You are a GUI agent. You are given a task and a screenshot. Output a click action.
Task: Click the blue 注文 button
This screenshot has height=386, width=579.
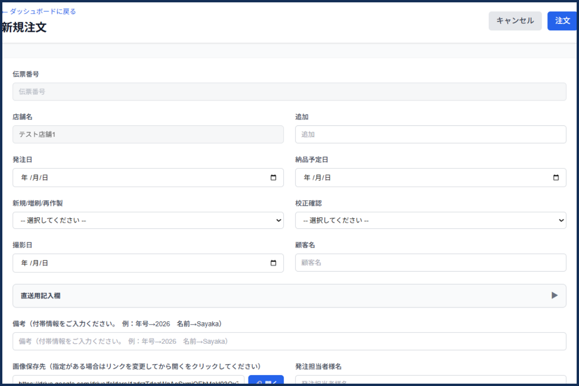tap(562, 21)
